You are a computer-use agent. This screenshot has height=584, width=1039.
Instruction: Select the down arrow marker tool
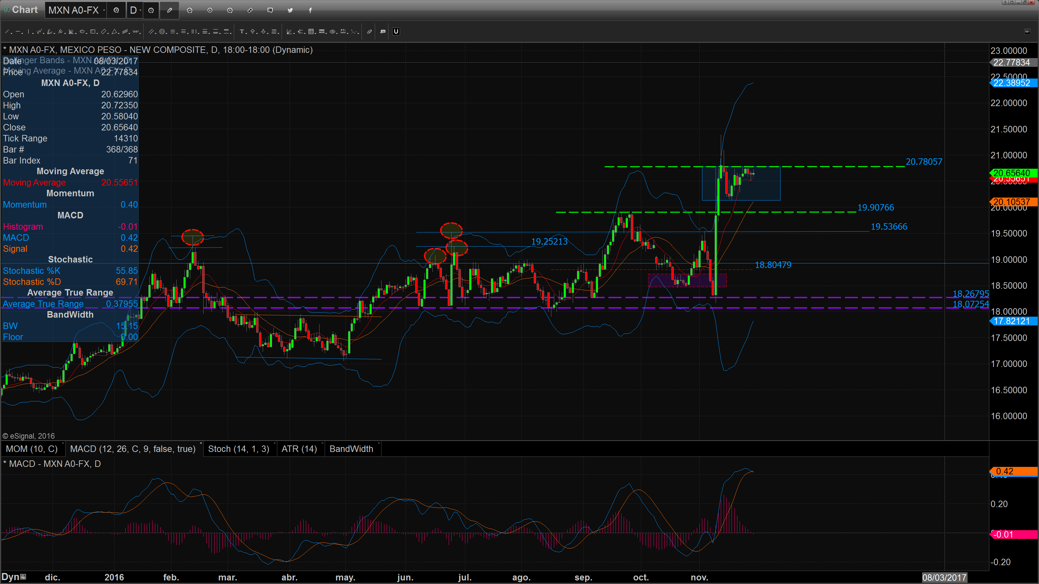[x=263, y=31]
